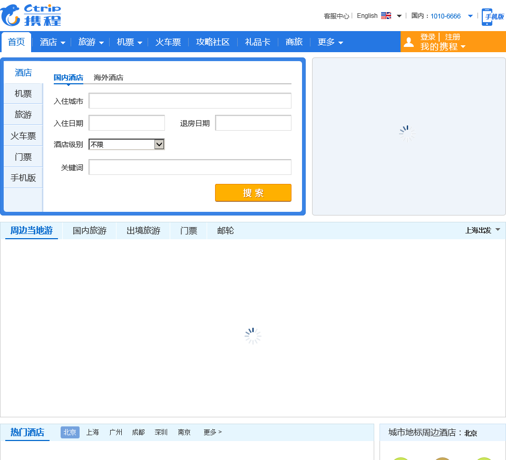Expand the phone number 1010-6666 dropdown arrow
This screenshot has width=506, height=460.
470,16
